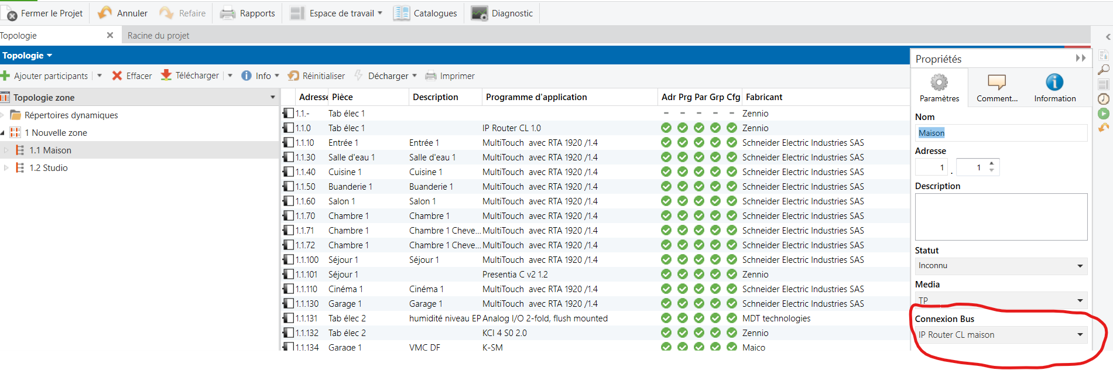The height and width of the screenshot is (370, 1113).
Task: Collapse the right sidebar with chevron arrow
Action: coord(1108,37)
